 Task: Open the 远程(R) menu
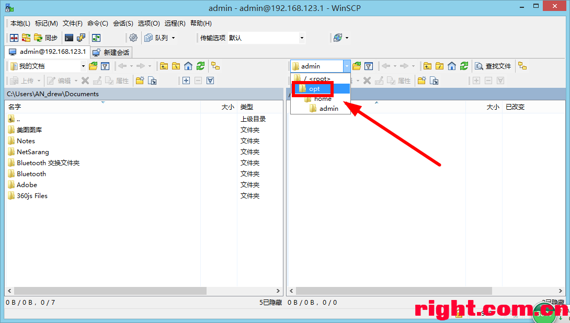tap(175, 23)
